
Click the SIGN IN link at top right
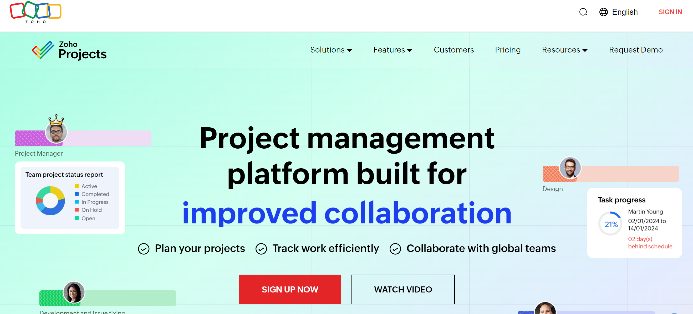coord(670,12)
